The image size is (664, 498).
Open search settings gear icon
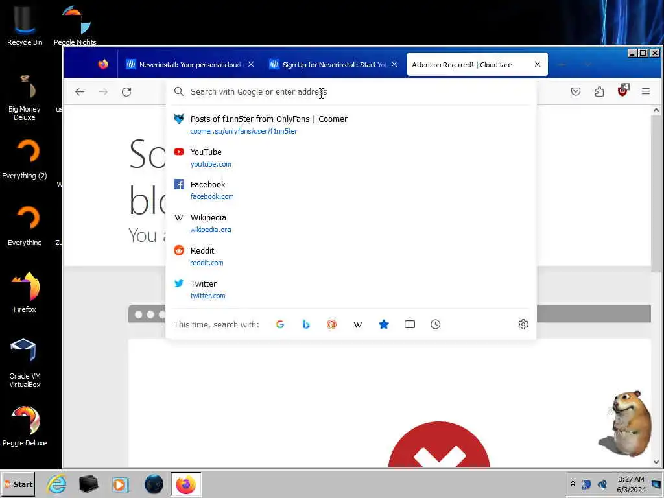[x=523, y=324]
